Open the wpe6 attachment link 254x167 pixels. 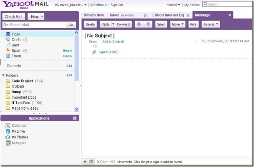pyautogui.click(x=103, y=52)
